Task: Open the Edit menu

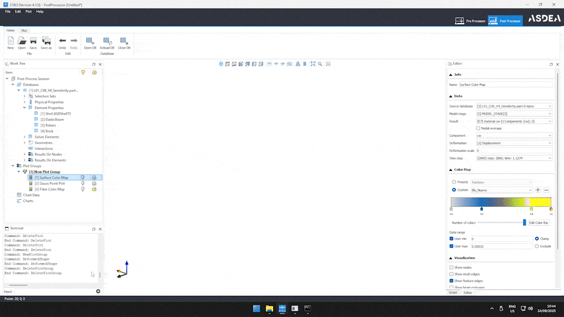Action: coord(18,11)
